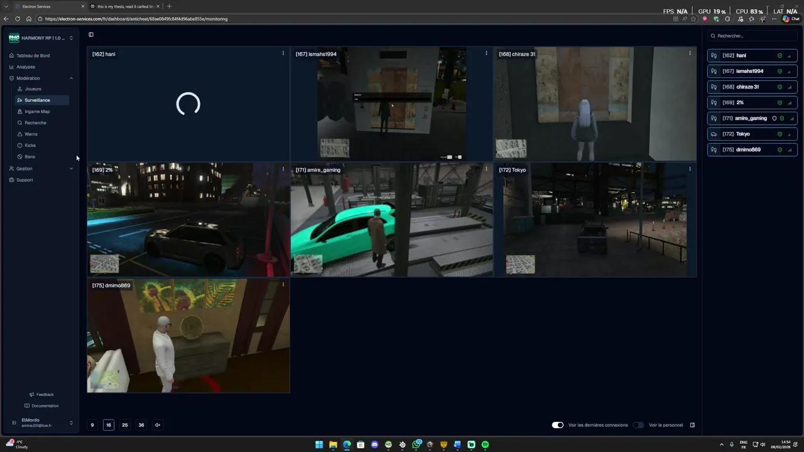Open the options menu on chiraze 31's stream
The height and width of the screenshot is (452, 804).
(690, 53)
